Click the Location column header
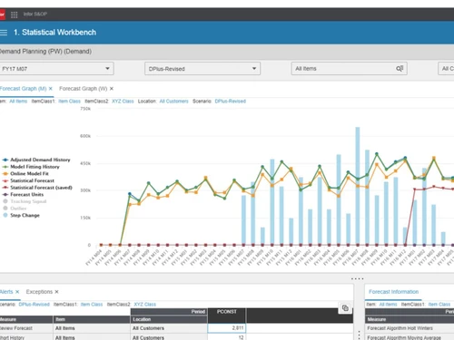 (x=169, y=319)
